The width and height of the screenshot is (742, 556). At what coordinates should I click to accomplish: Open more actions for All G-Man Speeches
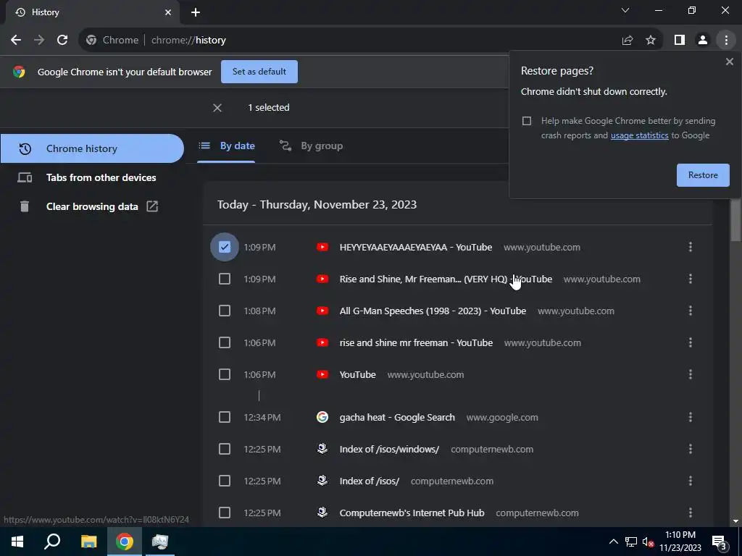pyautogui.click(x=691, y=311)
